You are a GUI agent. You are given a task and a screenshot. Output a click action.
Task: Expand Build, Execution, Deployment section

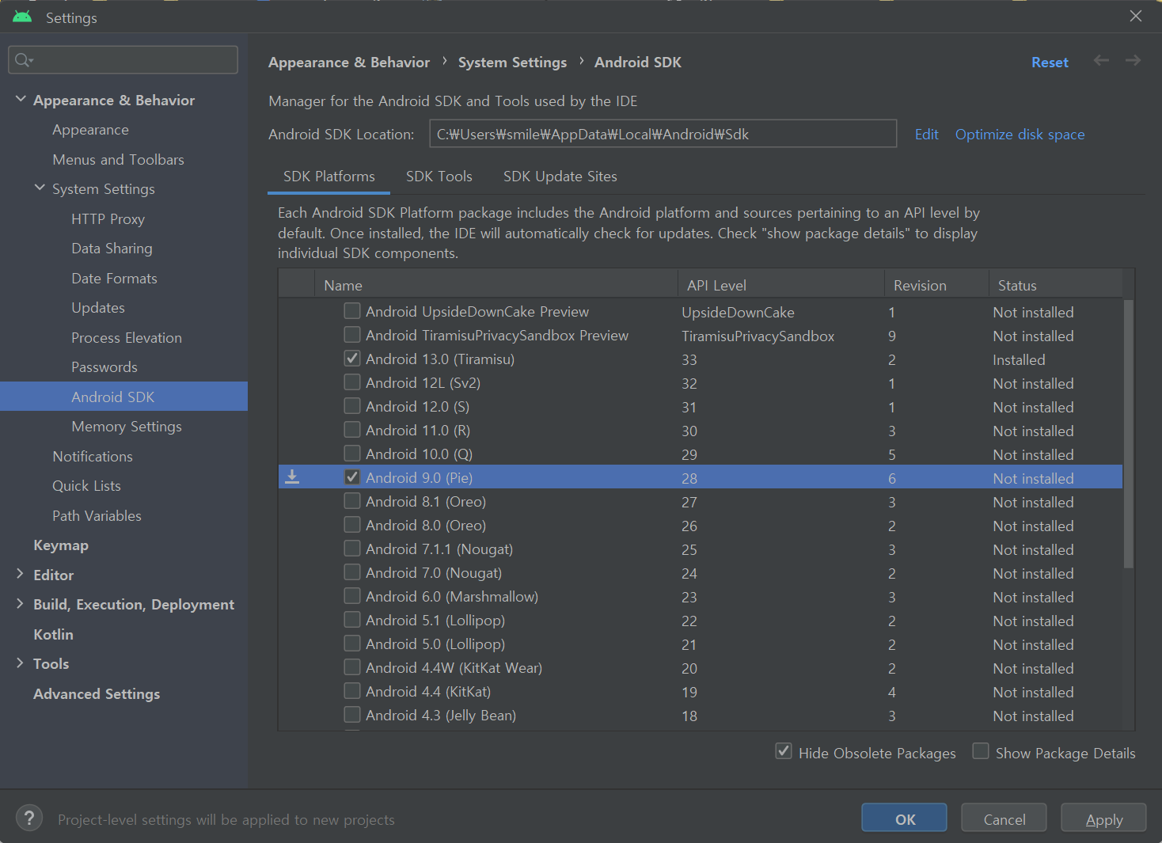[21, 603]
